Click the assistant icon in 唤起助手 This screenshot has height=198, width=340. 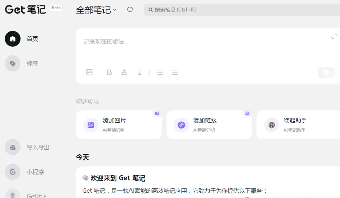(272, 125)
